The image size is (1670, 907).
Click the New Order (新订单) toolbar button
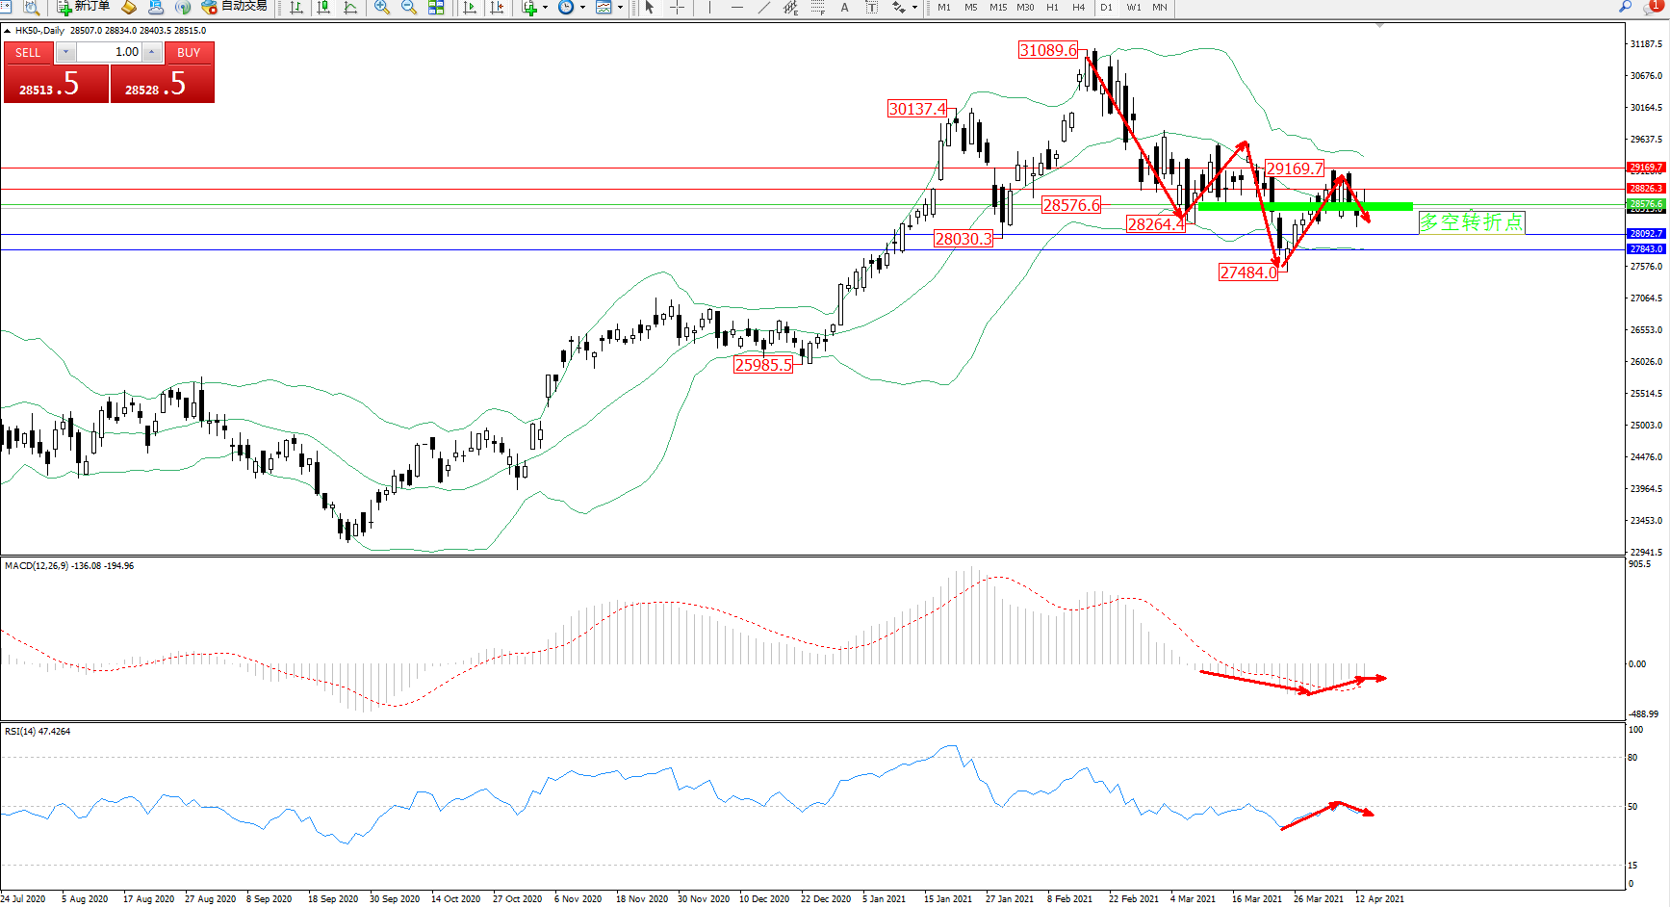tap(83, 7)
